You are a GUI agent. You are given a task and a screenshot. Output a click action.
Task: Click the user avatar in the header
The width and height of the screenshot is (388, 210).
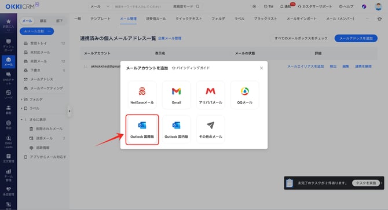tap(378, 6)
